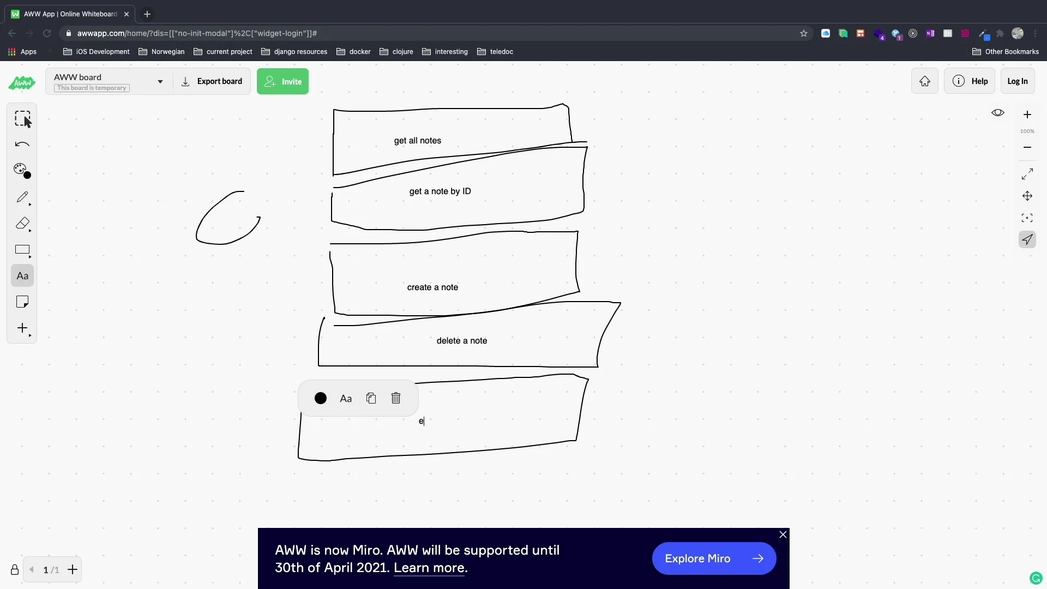Viewport: 1047px width, 589px height.
Task: Change font size via Aa in popup
Action: pyautogui.click(x=346, y=399)
